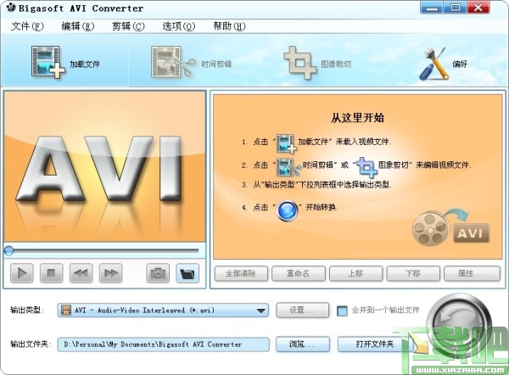Click the time trim icon in step 2

point(288,167)
